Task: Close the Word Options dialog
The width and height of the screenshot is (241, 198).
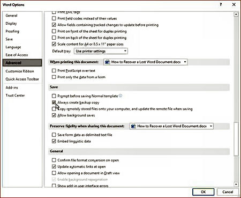Action: 234,5
